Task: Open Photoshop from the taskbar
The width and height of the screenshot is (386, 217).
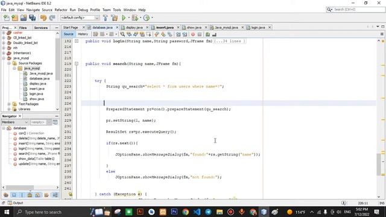Action: (x=174, y=212)
